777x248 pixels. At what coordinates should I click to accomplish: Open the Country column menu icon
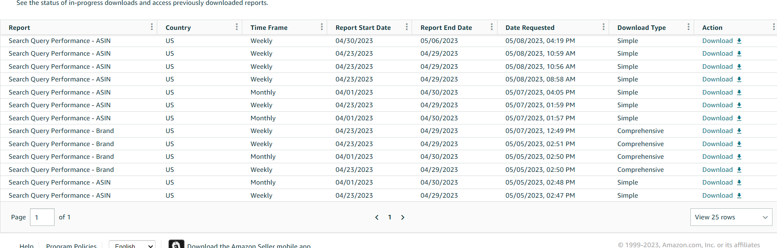237,27
